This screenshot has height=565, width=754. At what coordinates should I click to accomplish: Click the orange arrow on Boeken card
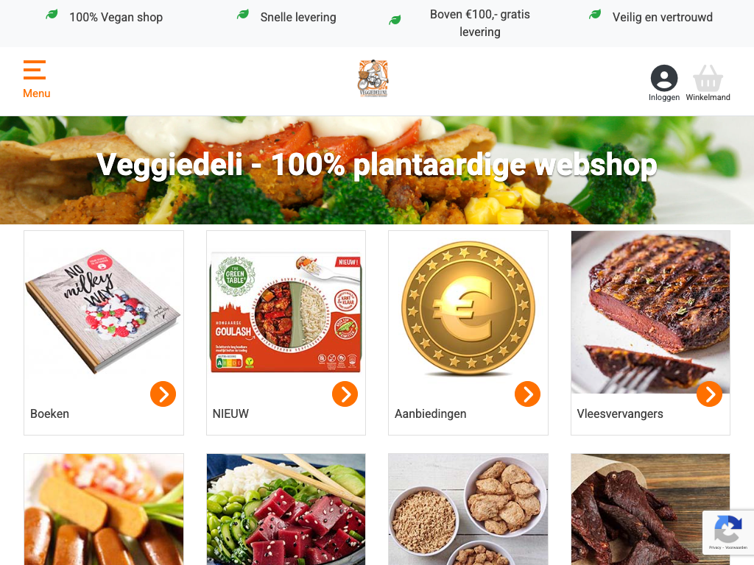(x=163, y=394)
